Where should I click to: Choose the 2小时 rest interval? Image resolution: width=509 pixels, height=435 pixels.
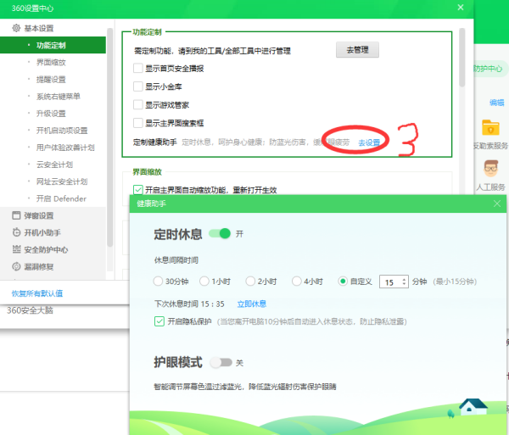click(x=250, y=282)
